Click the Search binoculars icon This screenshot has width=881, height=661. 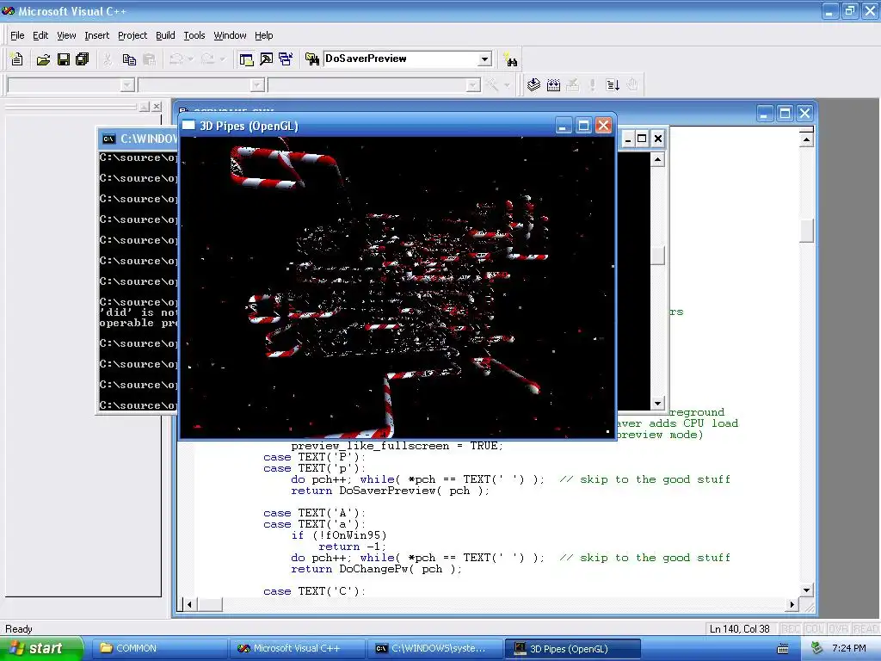[511, 59]
